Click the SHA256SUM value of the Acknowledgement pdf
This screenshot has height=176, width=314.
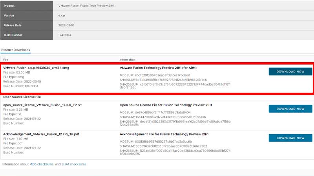[x=175, y=152]
